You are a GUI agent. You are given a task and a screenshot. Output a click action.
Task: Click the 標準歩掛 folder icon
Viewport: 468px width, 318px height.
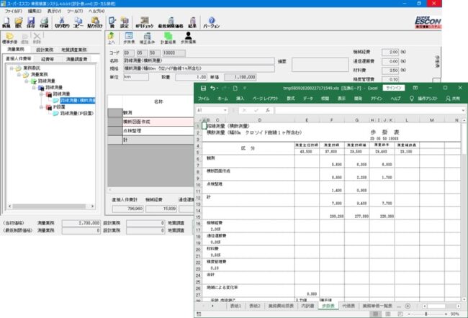tap(9, 38)
